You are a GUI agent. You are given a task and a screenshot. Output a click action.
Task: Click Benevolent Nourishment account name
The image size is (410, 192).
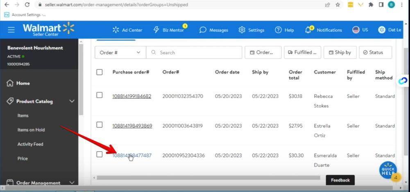pyautogui.click(x=35, y=48)
